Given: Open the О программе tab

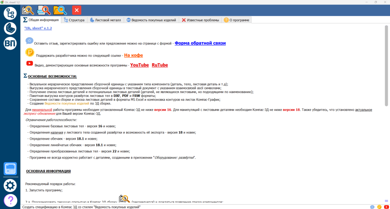Looking at the screenshot, I should pyautogui.click(x=236, y=20).
